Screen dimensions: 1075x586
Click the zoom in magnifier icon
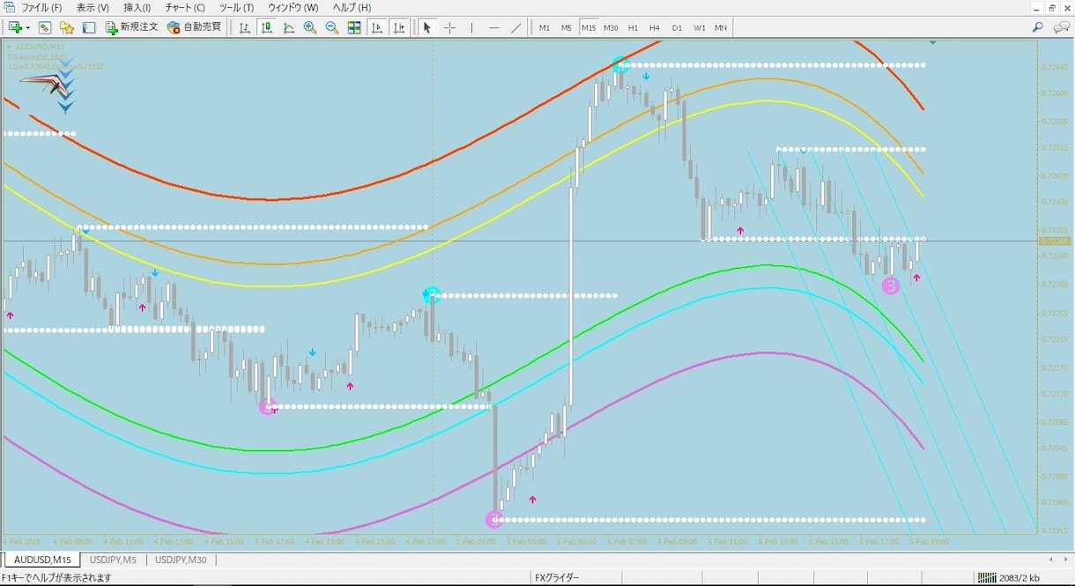[x=310, y=27]
